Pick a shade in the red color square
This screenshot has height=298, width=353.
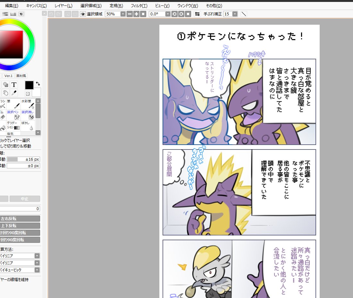(x=11, y=45)
